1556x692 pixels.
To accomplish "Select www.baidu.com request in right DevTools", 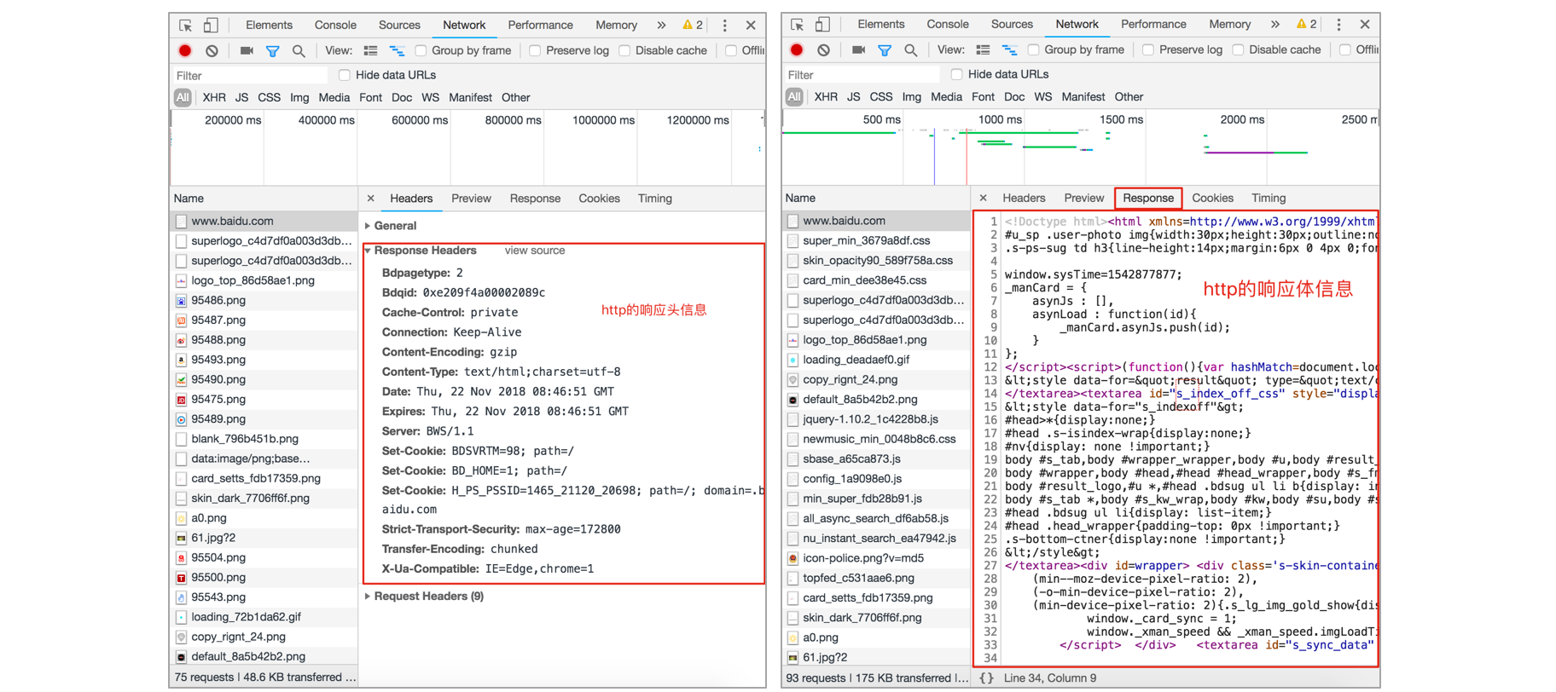I will (876, 221).
